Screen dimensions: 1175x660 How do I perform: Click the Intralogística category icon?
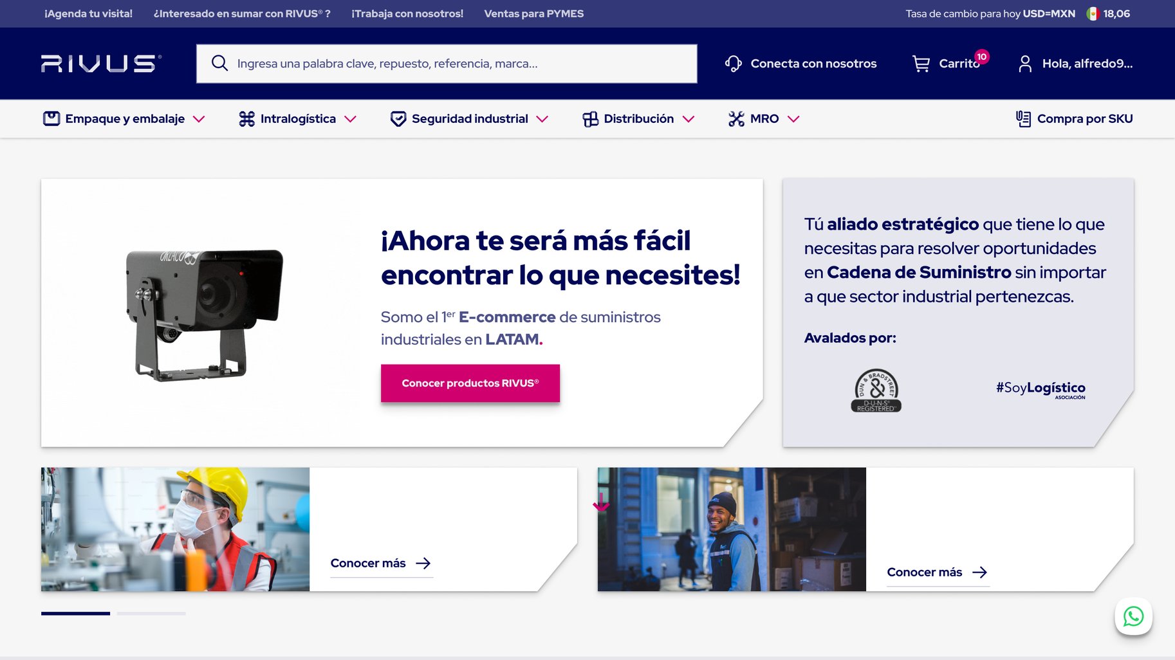(x=247, y=118)
